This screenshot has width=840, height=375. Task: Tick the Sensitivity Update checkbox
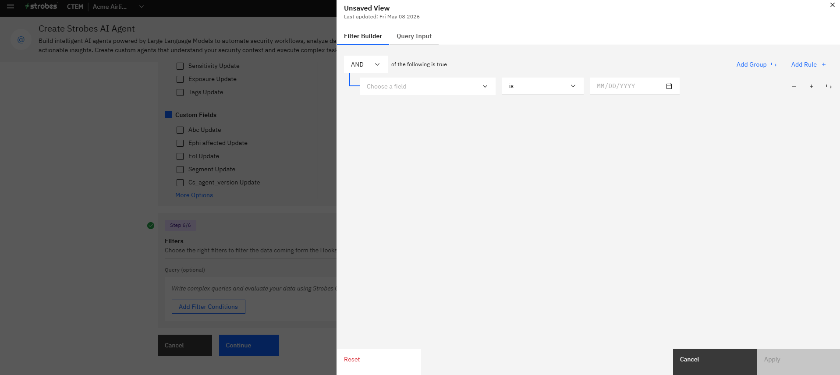click(x=180, y=66)
